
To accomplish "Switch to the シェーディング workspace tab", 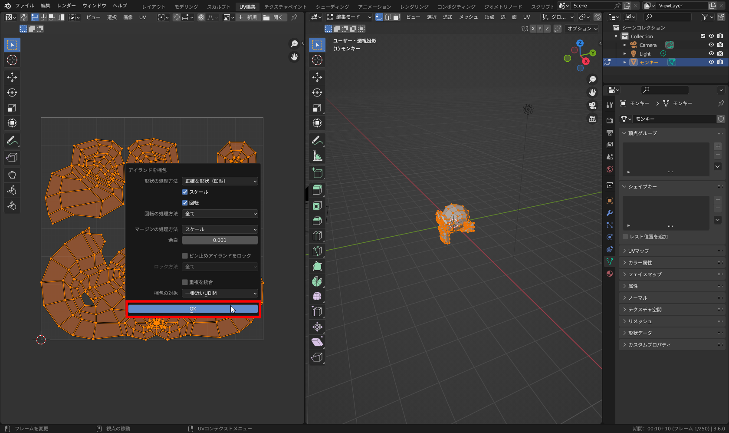I will [x=332, y=7].
